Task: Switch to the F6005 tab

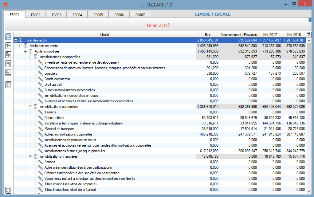Action: pos(98,15)
